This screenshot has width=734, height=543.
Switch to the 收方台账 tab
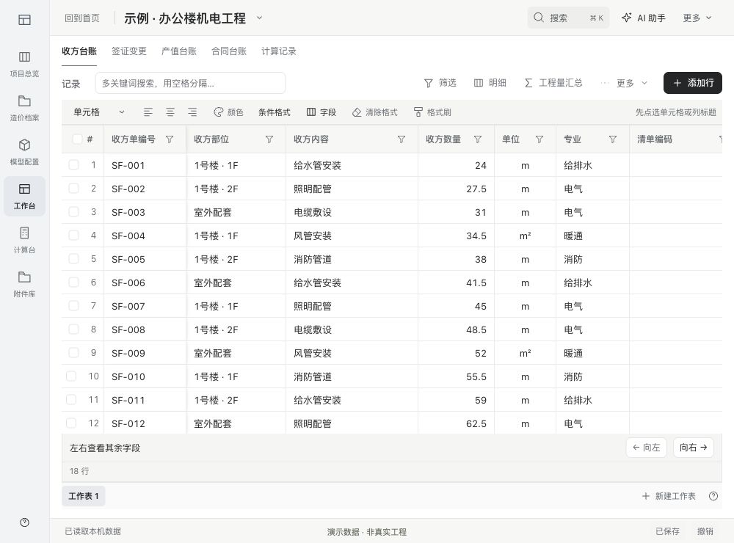click(79, 51)
